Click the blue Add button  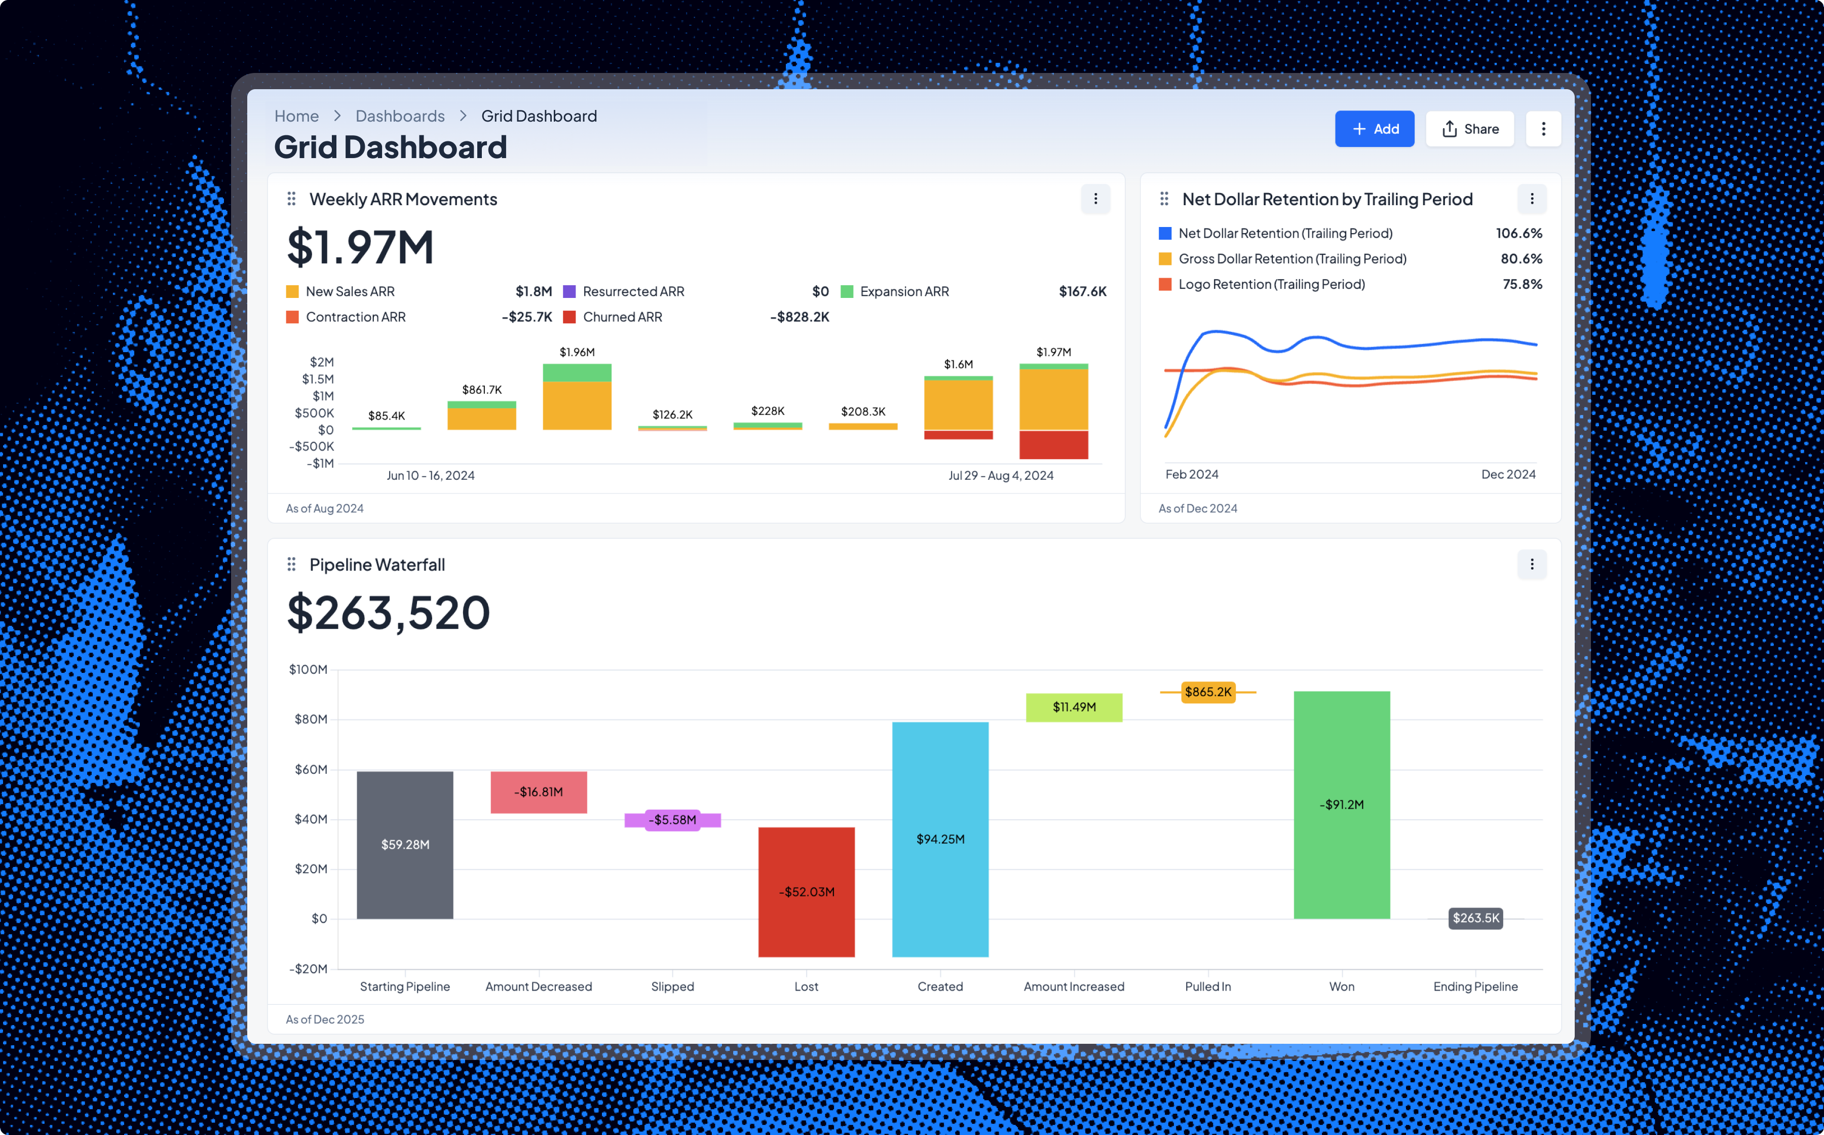point(1375,129)
